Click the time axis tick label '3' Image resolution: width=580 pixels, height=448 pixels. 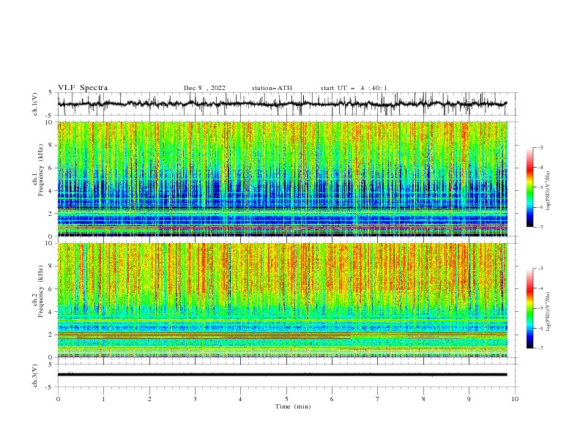tap(195, 399)
